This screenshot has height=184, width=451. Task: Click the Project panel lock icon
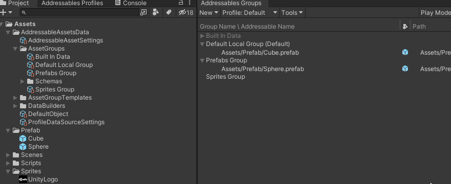coord(181,3)
